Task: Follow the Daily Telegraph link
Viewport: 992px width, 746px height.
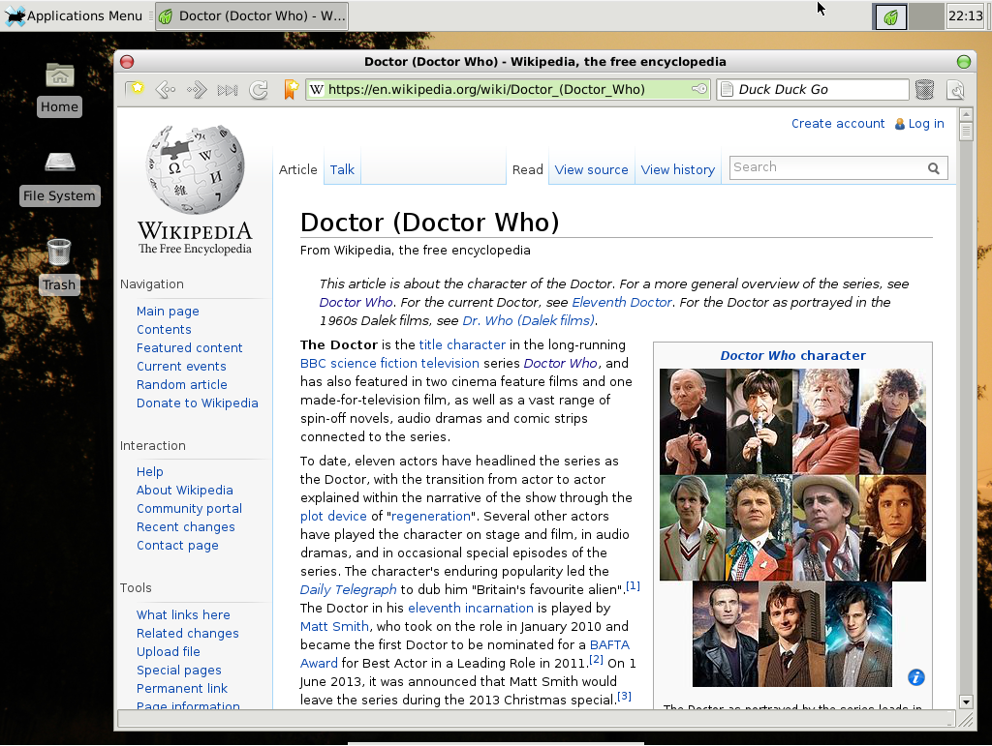Action: click(x=349, y=589)
